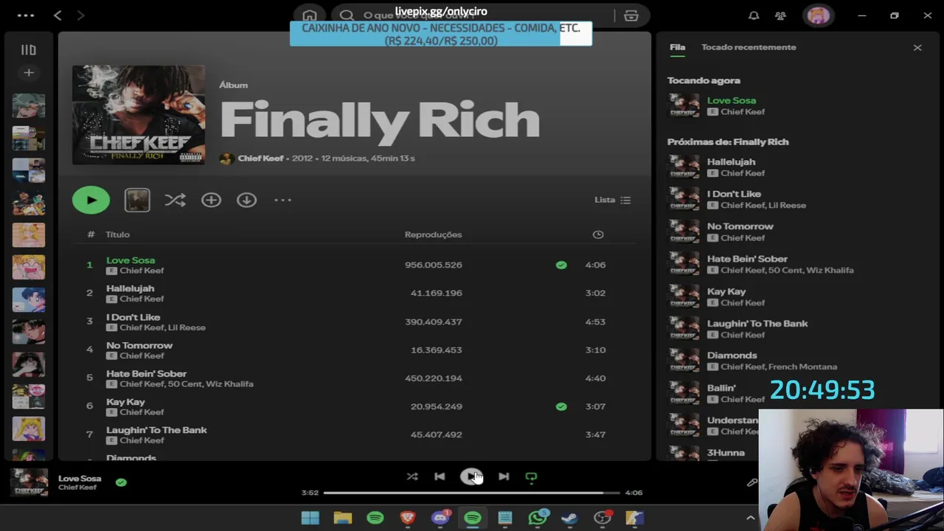This screenshot has width=944, height=531.
Task: Open the friend activity icon
Action: (780, 15)
